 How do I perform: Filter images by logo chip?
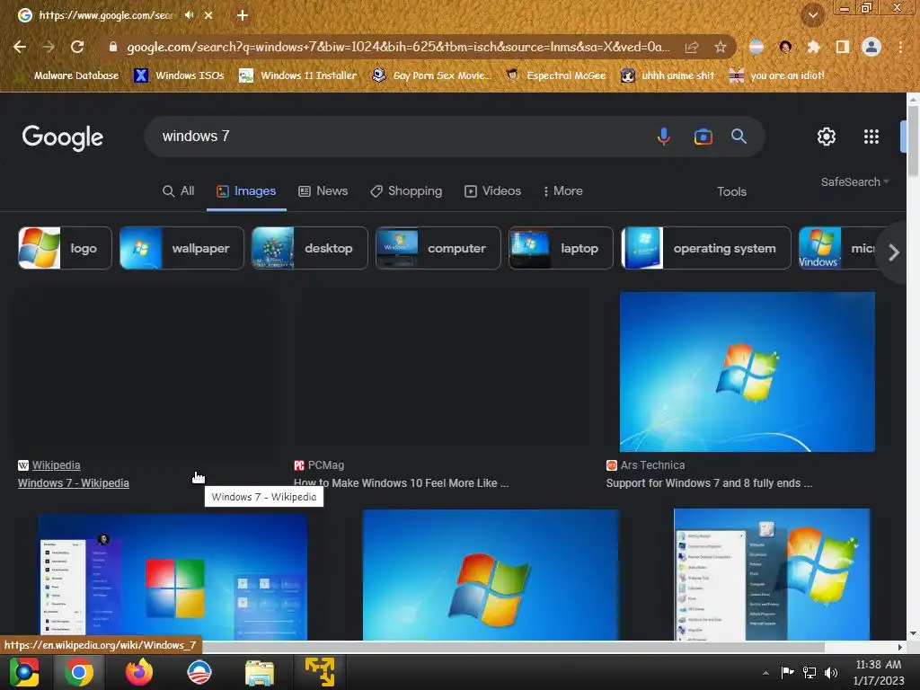pos(65,248)
